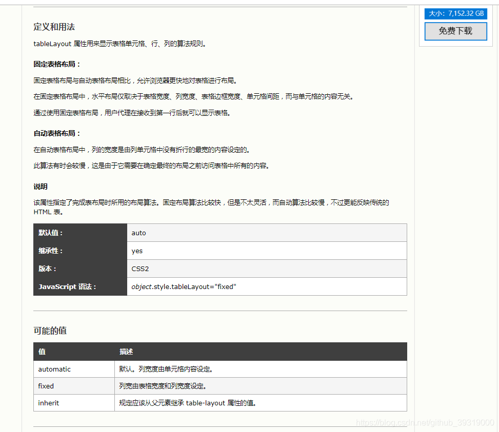The height and width of the screenshot is (432, 499).
Task: Click the 免费下载 button
Action: [456, 31]
